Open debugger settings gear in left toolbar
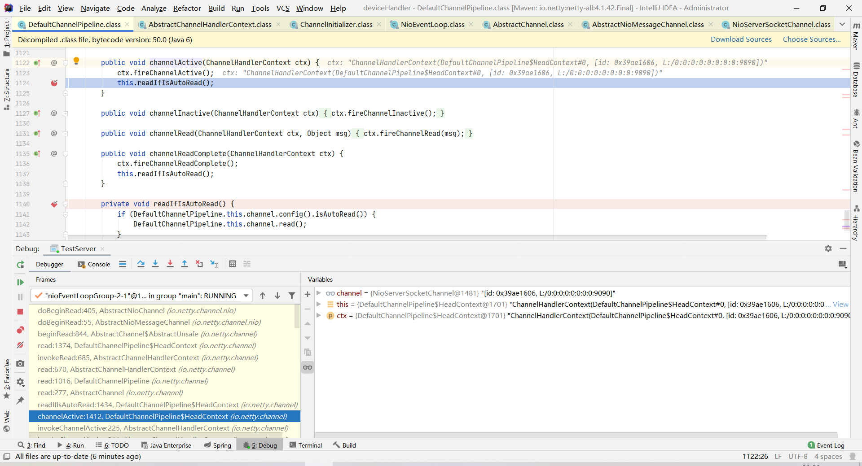 20,382
